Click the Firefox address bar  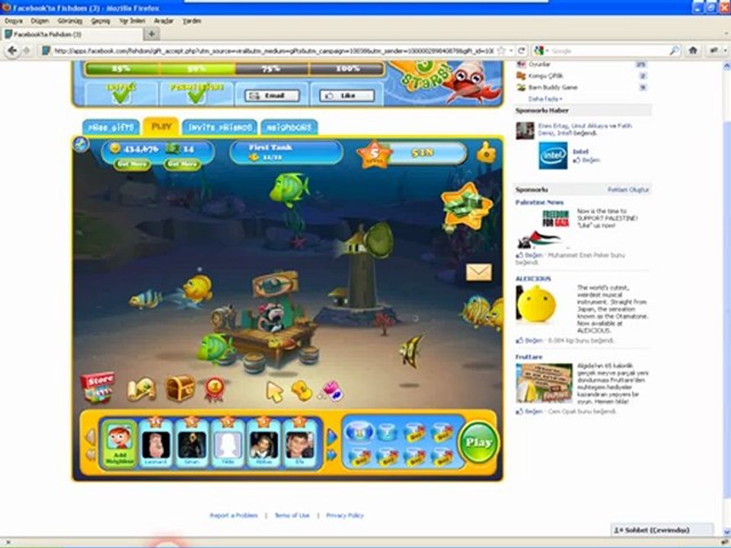point(273,50)
